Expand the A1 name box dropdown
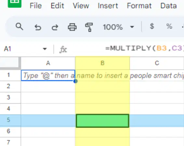Viewport: 184px width, 146px height. click(x=45, y=49)
